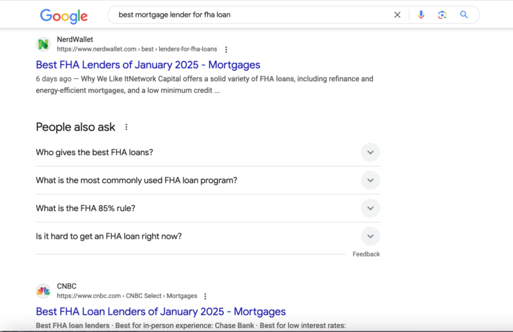Screen dimensions: 513x332
Task: Open the NerdWallet Best FHA Lenders result
Action: click(148, 65)
